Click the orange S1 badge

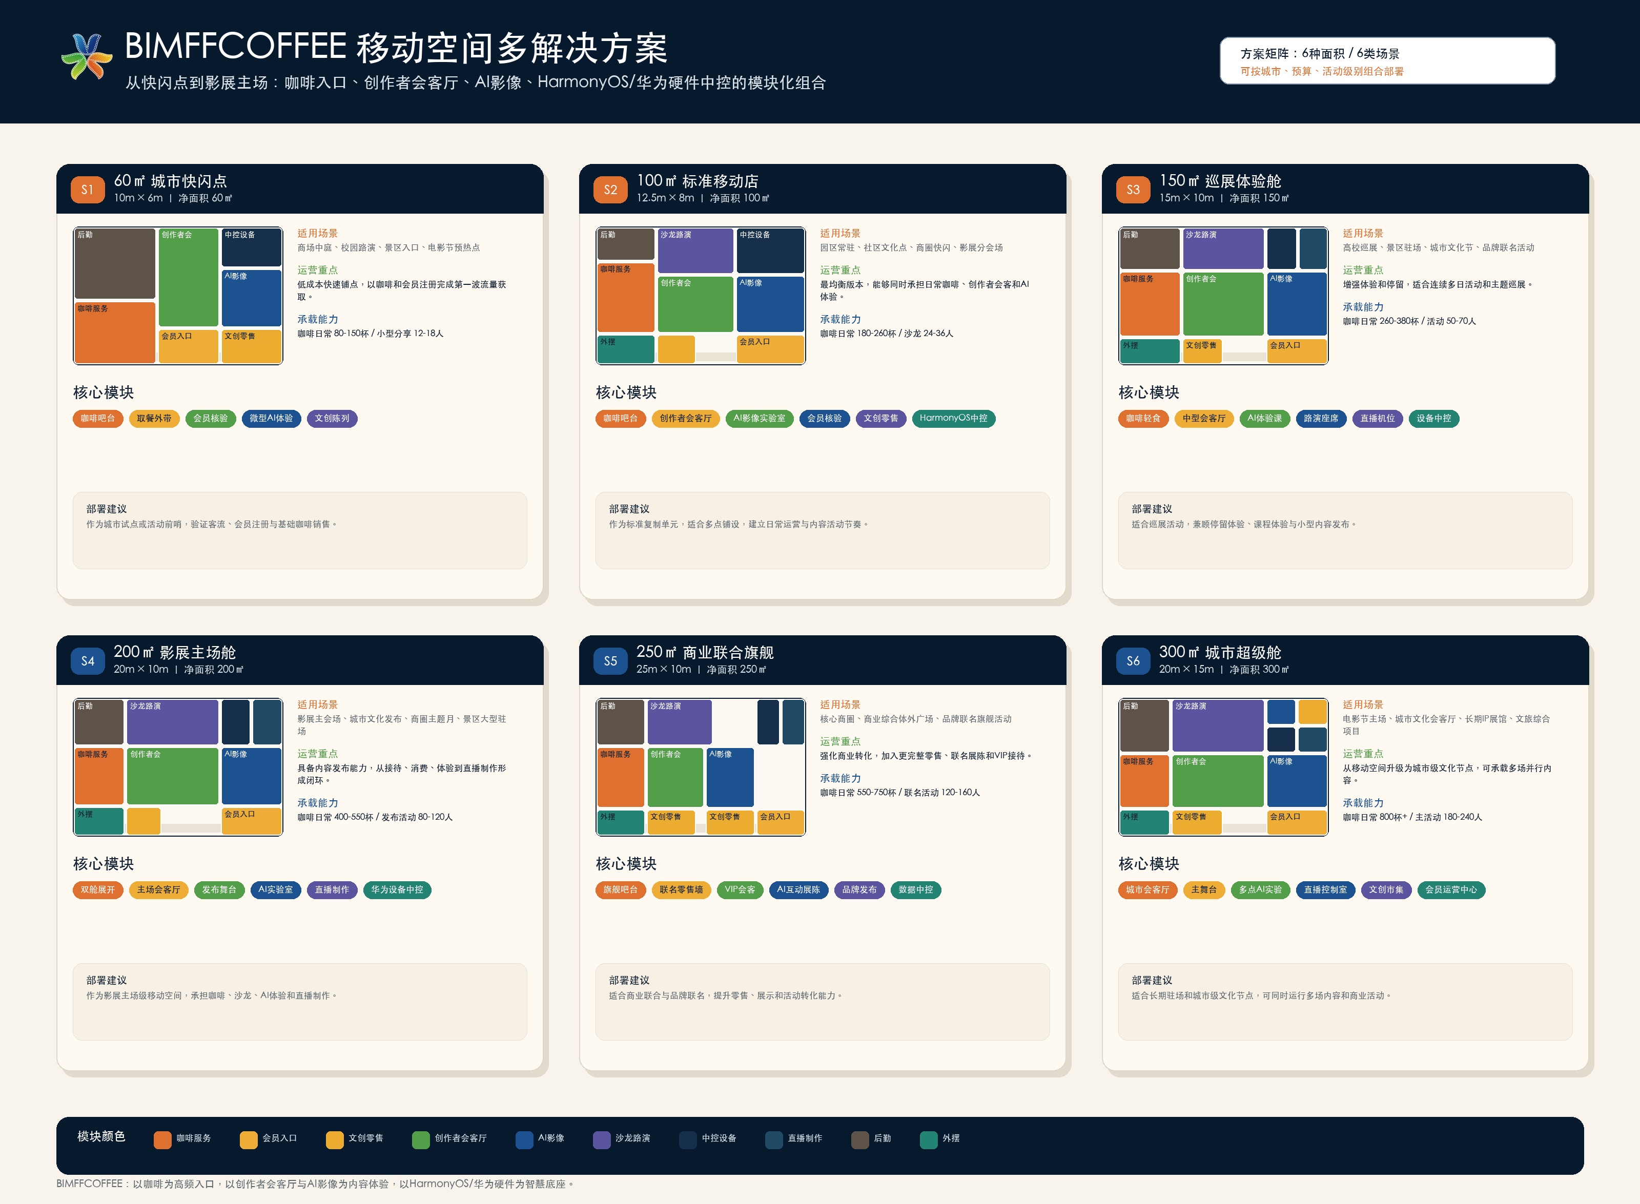pos(88,190)
